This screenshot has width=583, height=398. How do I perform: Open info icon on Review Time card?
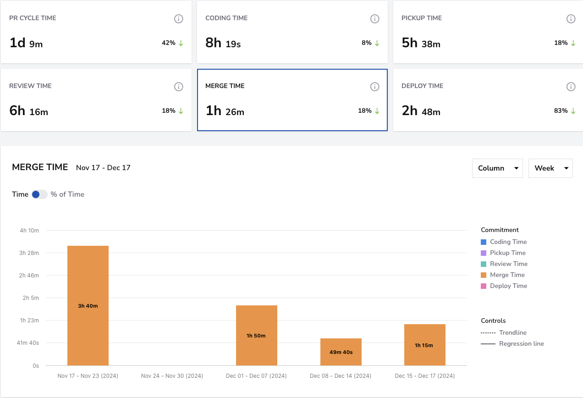pos(179,87)
